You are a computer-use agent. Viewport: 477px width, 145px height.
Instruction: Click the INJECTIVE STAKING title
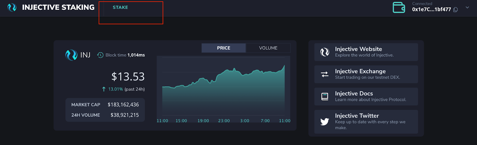click(58, 7)
